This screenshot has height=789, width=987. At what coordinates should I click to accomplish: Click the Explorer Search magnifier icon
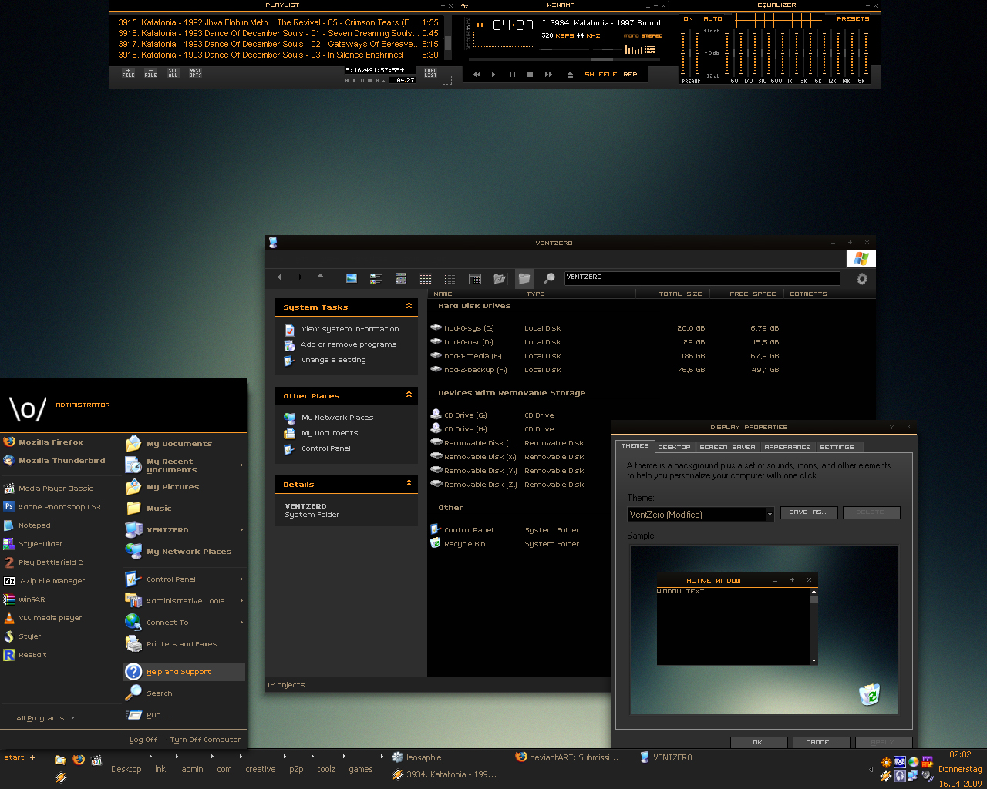pos(549,278)
